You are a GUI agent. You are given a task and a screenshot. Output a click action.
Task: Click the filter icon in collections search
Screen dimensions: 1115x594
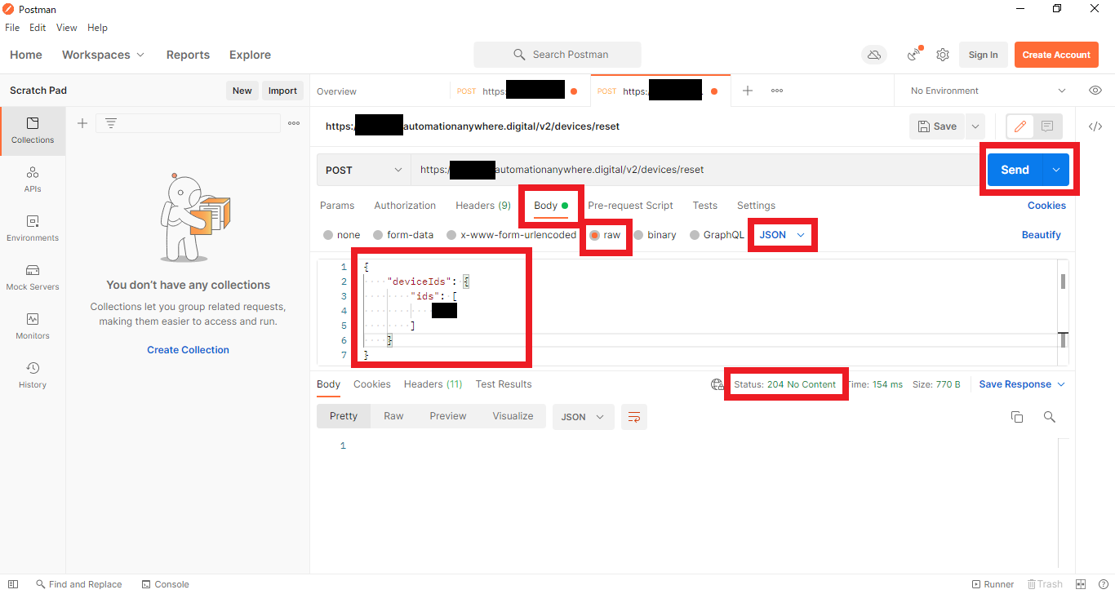[x=111, y=123]
